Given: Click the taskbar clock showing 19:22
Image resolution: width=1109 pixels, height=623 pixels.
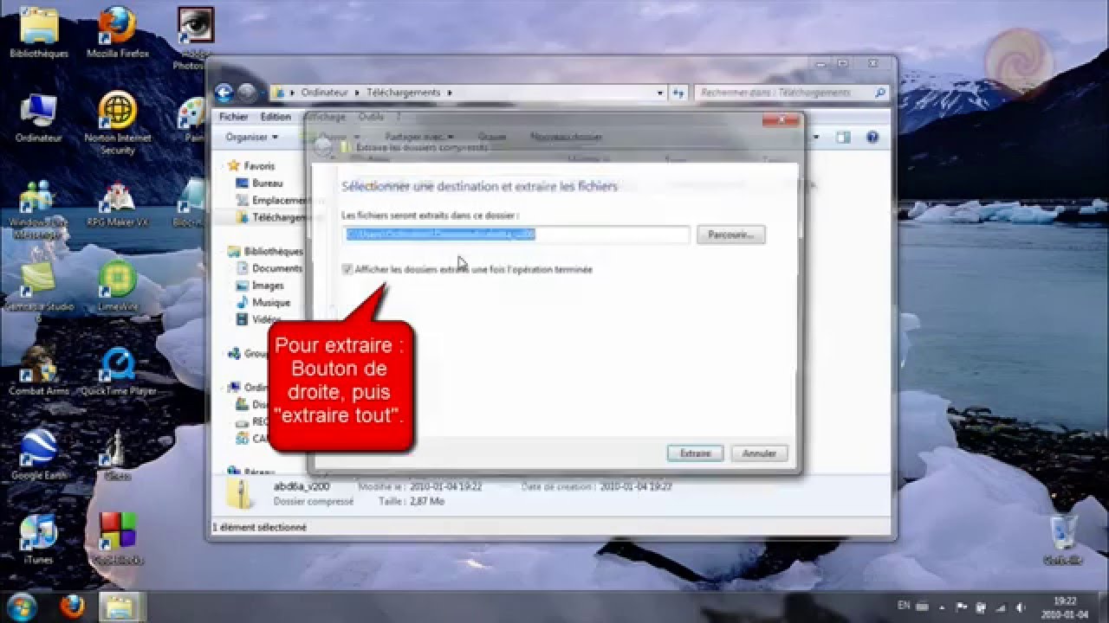Looking at the screenshot, I should [x=1065, y=607].
